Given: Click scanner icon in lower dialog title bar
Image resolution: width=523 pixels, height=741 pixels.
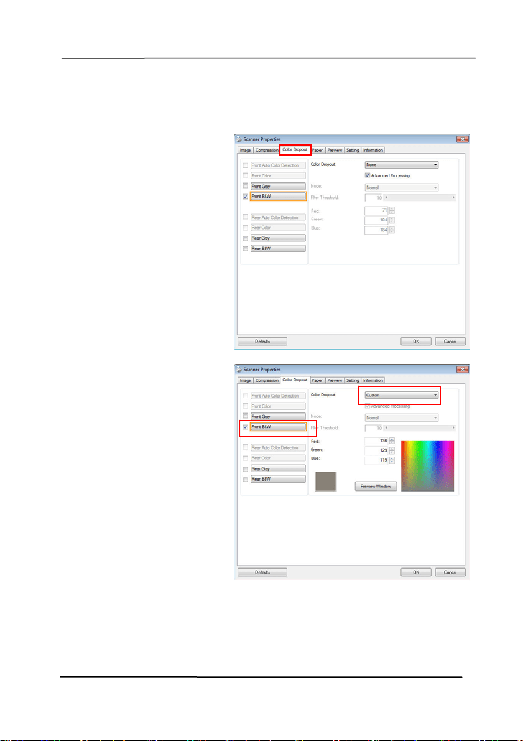Looking at the screenshot, I should (239, 370).
